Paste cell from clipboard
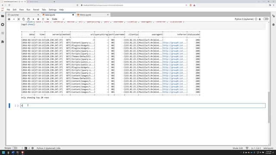This screenshot has width=276, height=155. [28, 19]
